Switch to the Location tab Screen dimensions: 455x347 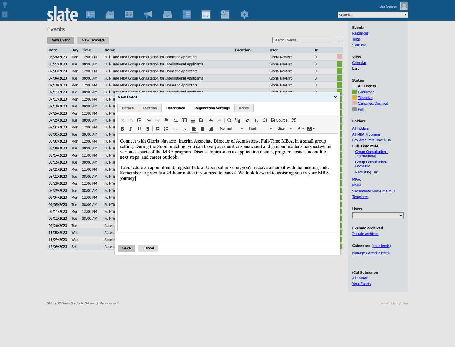pyautogui.click(x=150, y=108)
